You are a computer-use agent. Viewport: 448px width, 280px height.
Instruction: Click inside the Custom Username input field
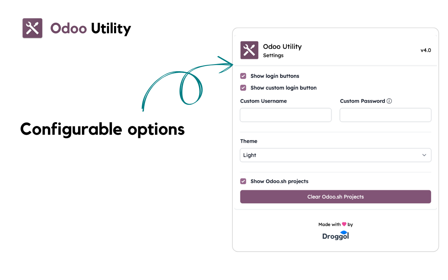pyautogui.click(x=286, y=115)
